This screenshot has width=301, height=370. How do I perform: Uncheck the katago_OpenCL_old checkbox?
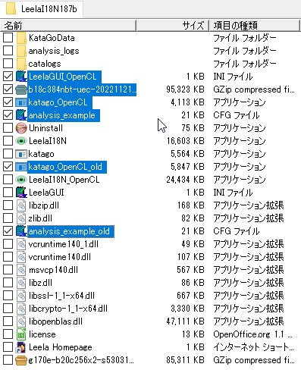(x=8, y=167)
